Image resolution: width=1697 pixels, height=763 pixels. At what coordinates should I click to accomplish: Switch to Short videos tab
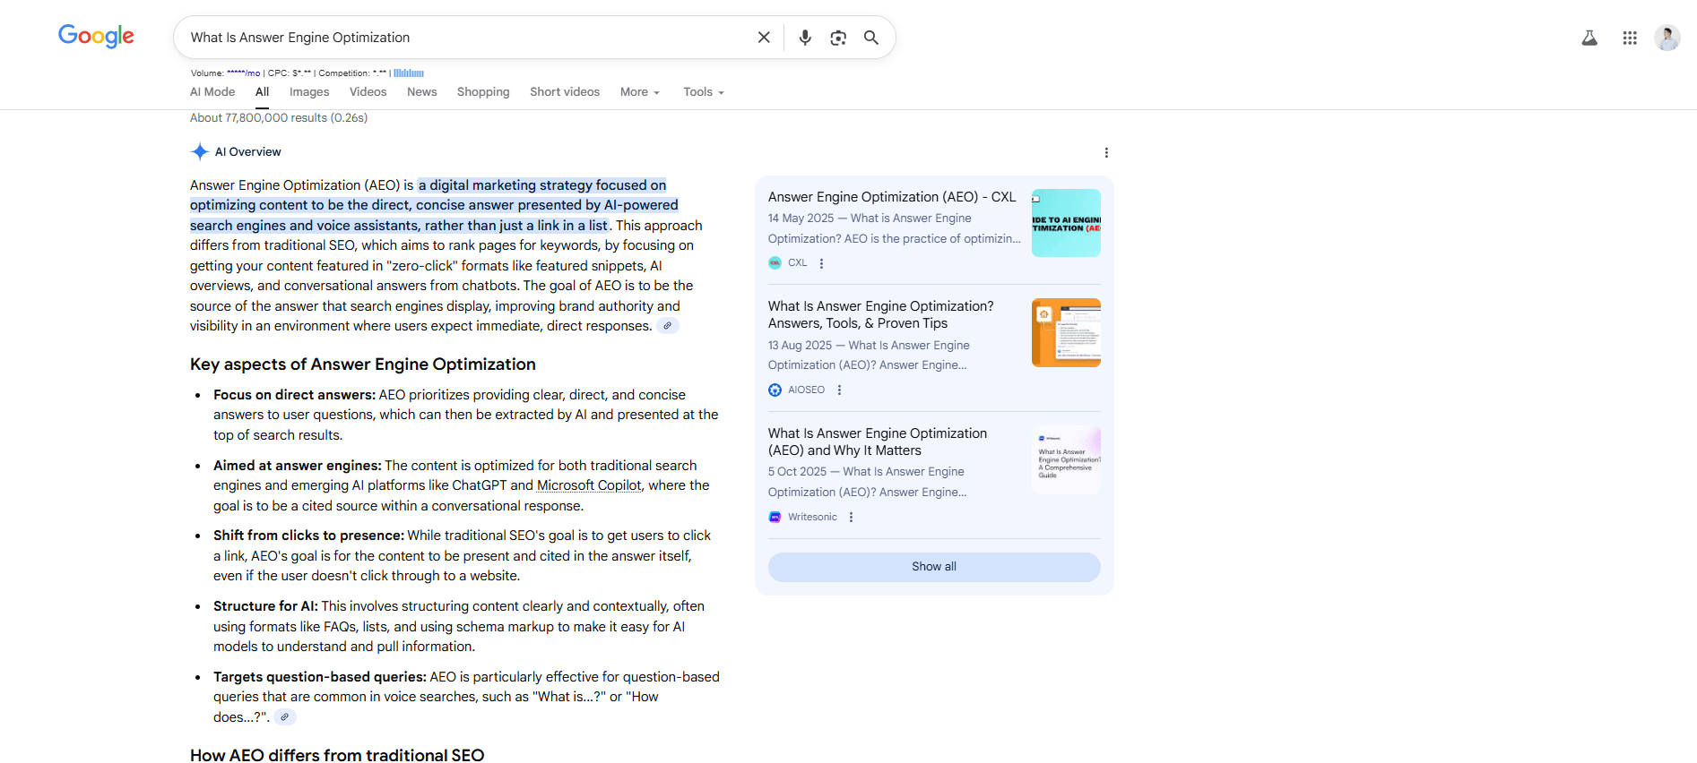point(565,92)
